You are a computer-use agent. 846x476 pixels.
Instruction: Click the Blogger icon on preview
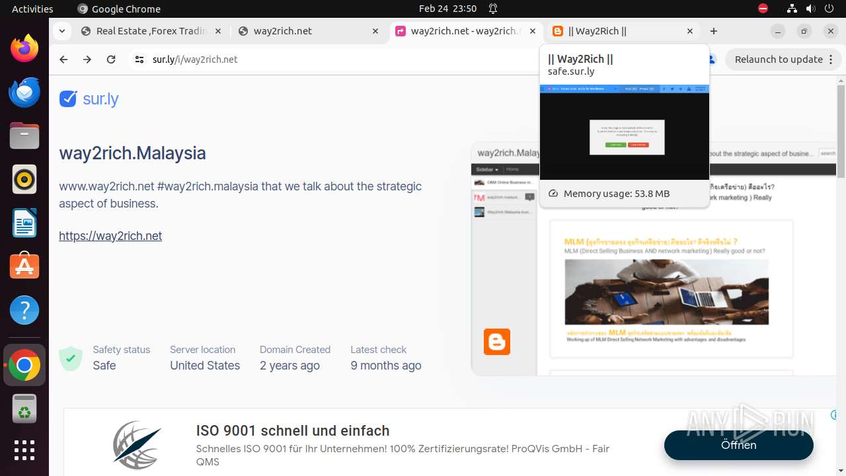coord(497,342)
